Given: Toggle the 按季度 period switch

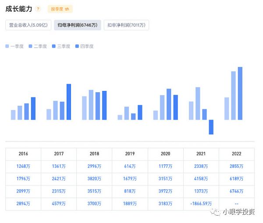Looking at the screenshot, I should point(60,9).
